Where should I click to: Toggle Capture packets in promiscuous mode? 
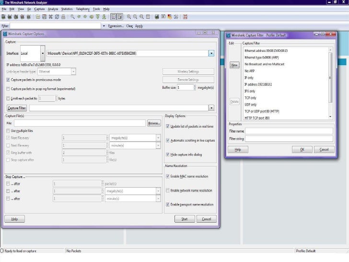[x=8, y=80]
